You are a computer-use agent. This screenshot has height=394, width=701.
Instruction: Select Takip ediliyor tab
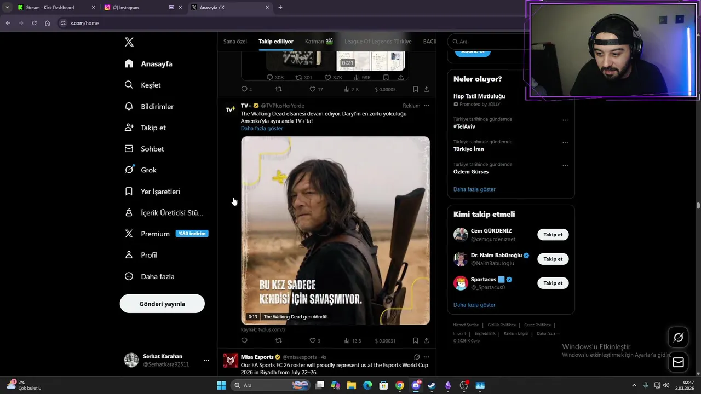pyautogui.click(x=276, y=42)
